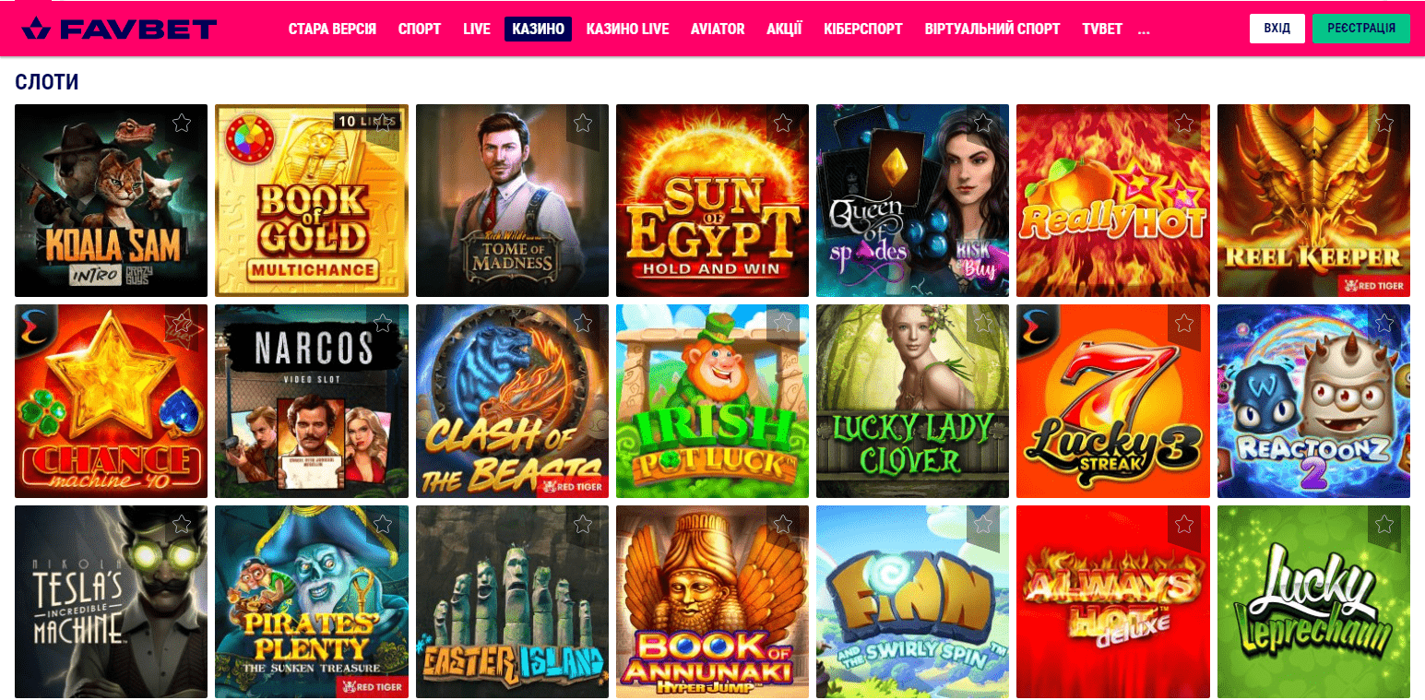
Task: Click star icon on Irish Pot Luck
Action: coord(783,323)
